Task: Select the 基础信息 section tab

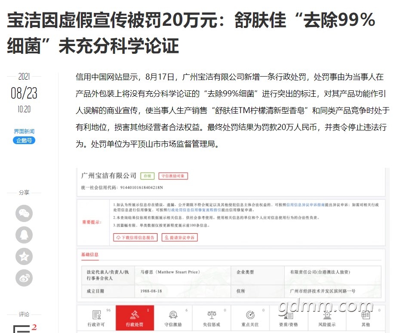Action: point(90,255)
